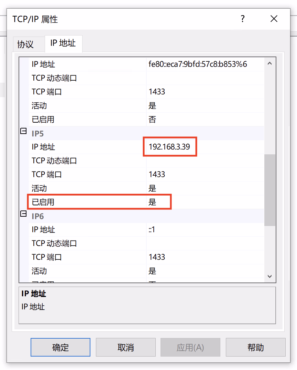
Task: Edit the IP5 TCP 端口 value 1433
Action: 205,175
